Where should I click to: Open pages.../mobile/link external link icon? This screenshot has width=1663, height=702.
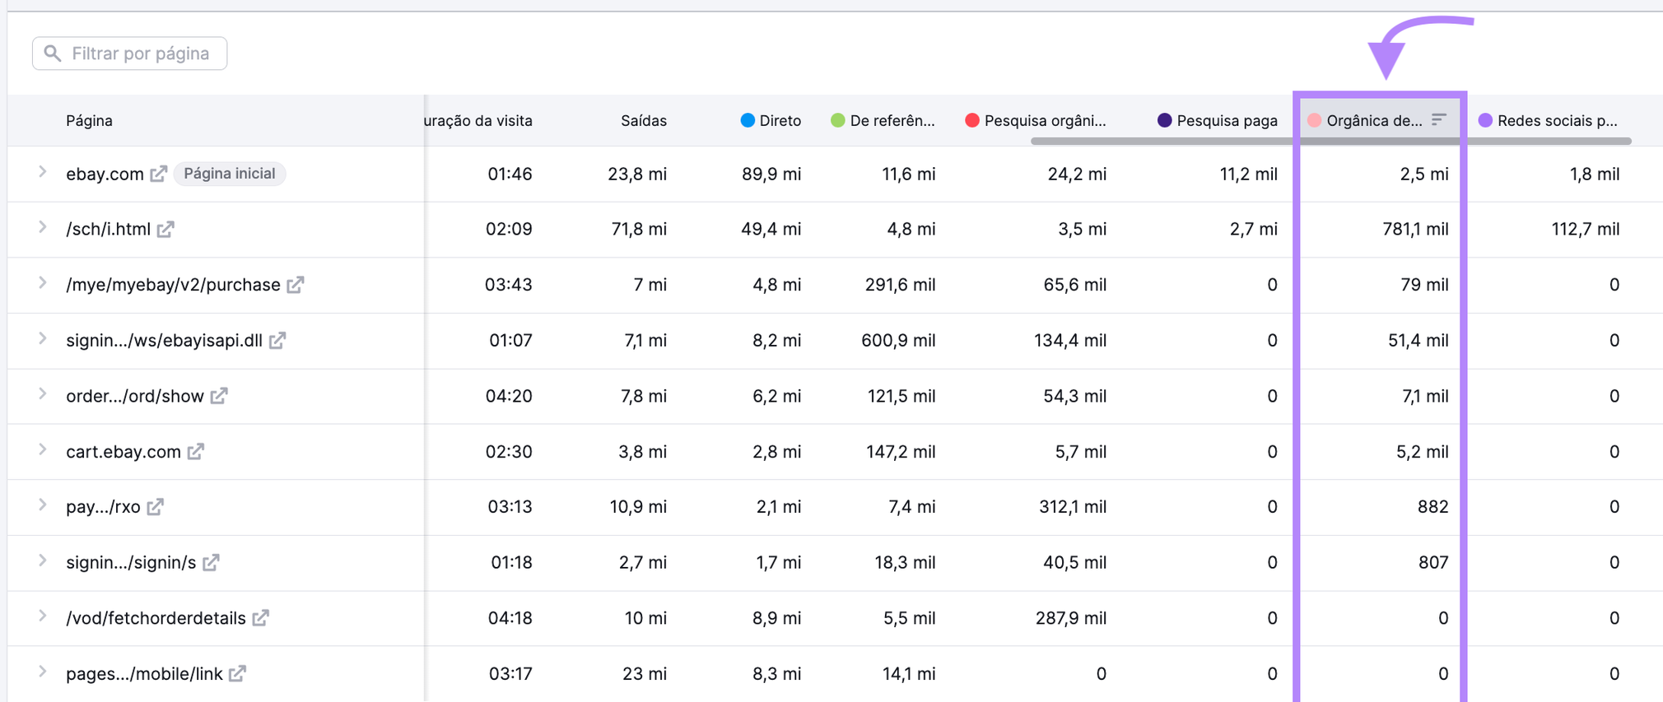(238, 673)
